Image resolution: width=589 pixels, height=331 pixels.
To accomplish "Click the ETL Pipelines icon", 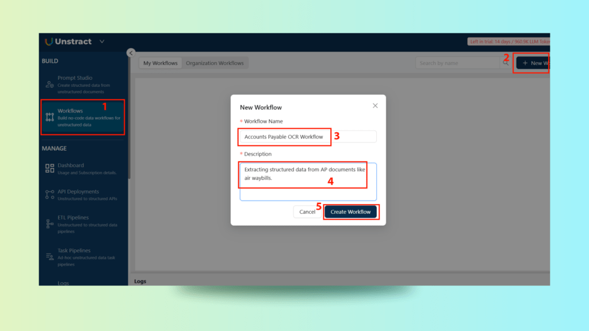I will tap(49, 221).
